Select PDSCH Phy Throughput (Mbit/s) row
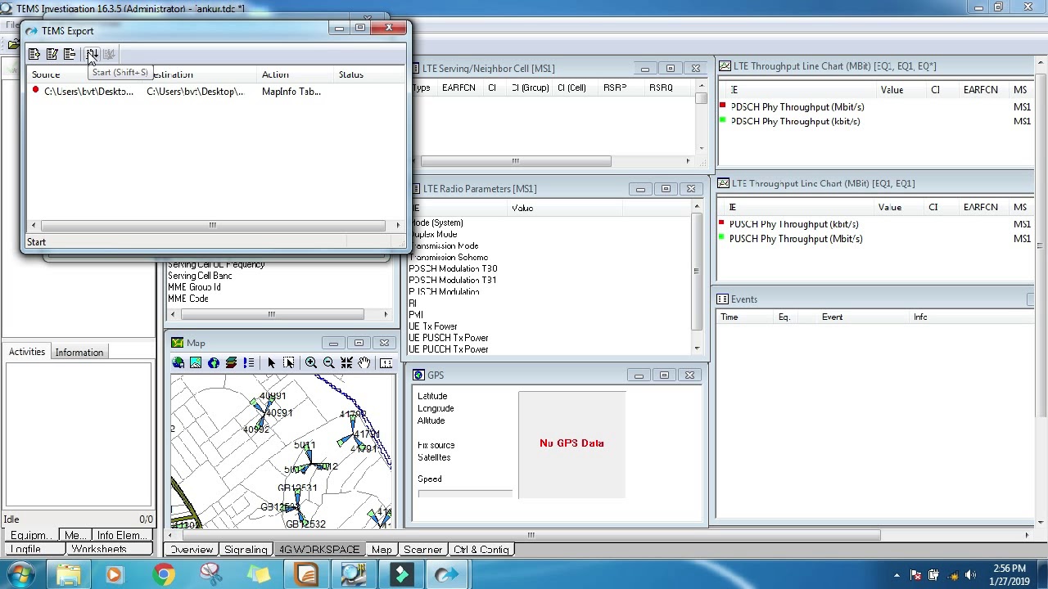 [x=797, y=107]
